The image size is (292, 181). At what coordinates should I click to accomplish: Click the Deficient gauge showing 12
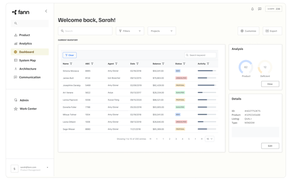coord(265,67)
